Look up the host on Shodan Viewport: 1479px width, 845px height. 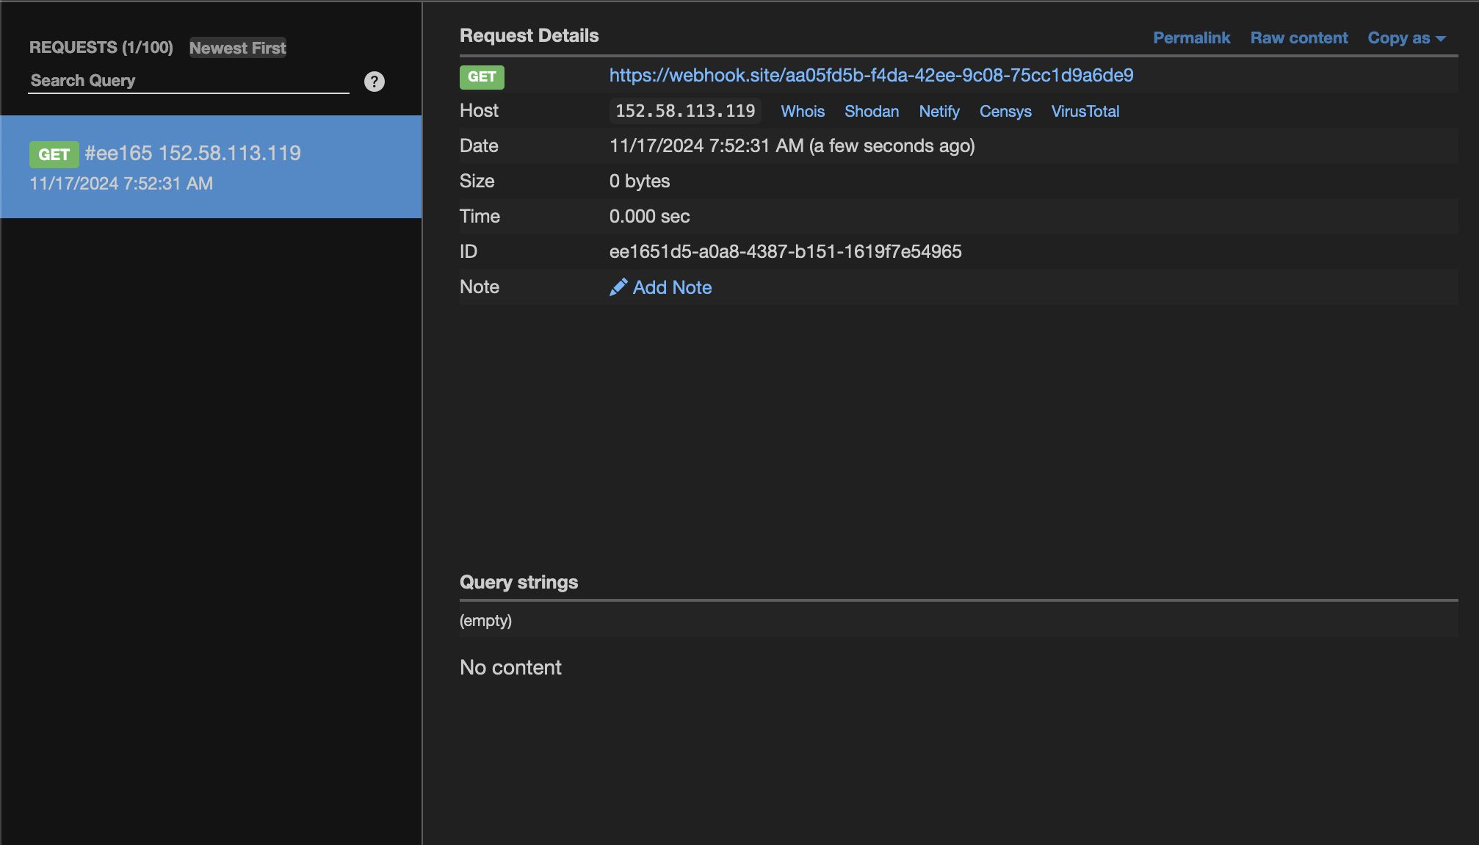[x=872, y=111]
